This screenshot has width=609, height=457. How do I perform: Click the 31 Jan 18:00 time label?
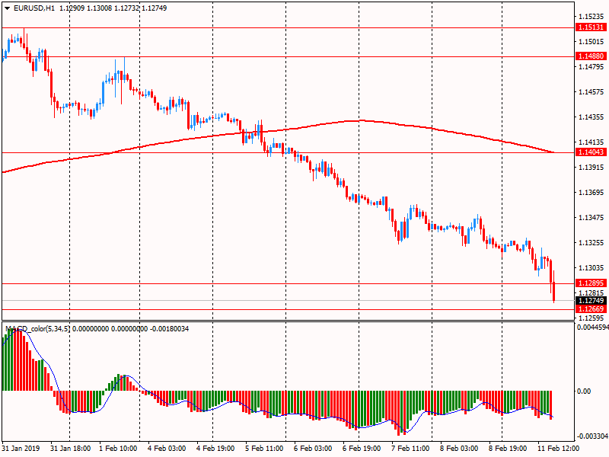click(70, 448)
